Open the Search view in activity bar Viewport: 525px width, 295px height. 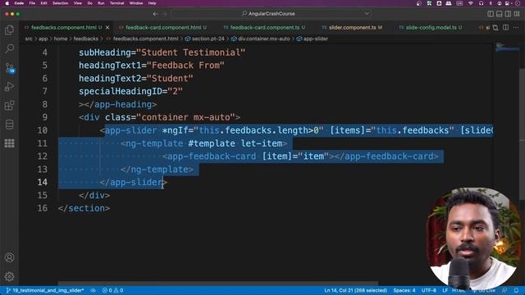9,49
